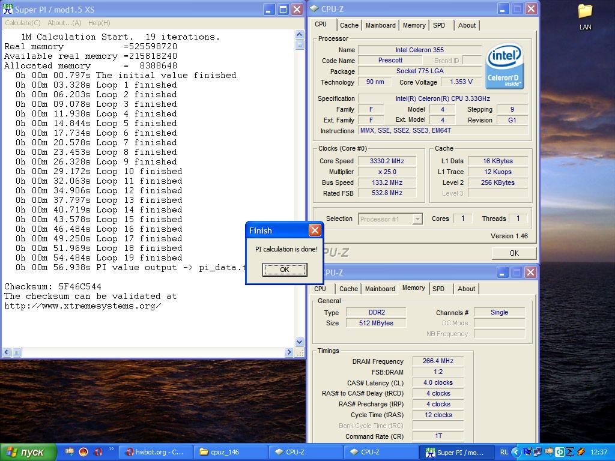Click the taskbar clock 12:37

[x=599, y=452]
